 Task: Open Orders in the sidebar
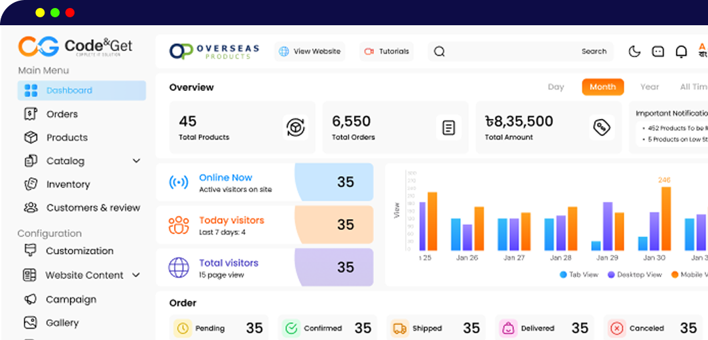62,114
